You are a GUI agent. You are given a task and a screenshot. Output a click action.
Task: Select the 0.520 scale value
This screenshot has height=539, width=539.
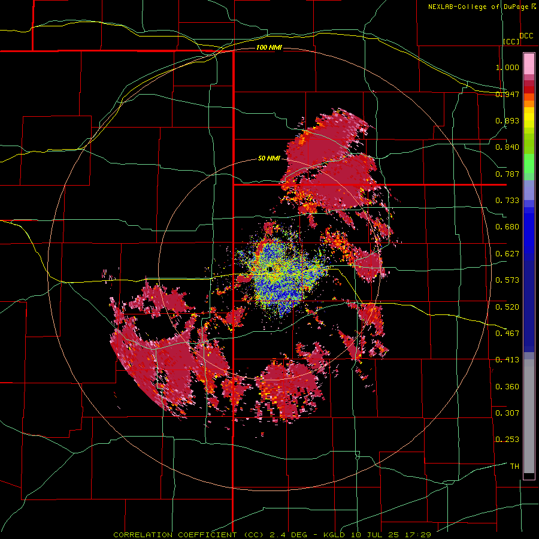507,307
